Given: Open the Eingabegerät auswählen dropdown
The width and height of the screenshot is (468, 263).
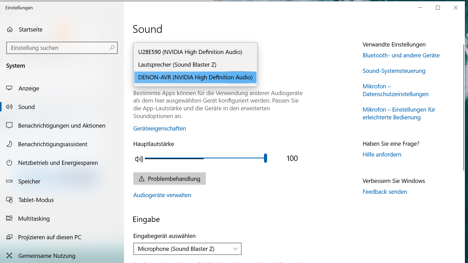Looking at the screenshot, I should tap(188, 249).
